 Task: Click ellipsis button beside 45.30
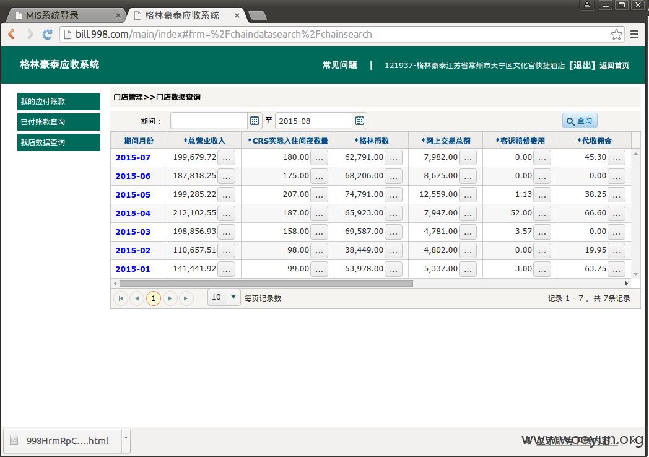click(616, 158)
